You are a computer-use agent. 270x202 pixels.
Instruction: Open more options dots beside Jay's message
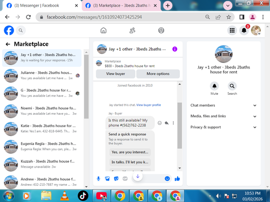173,123
